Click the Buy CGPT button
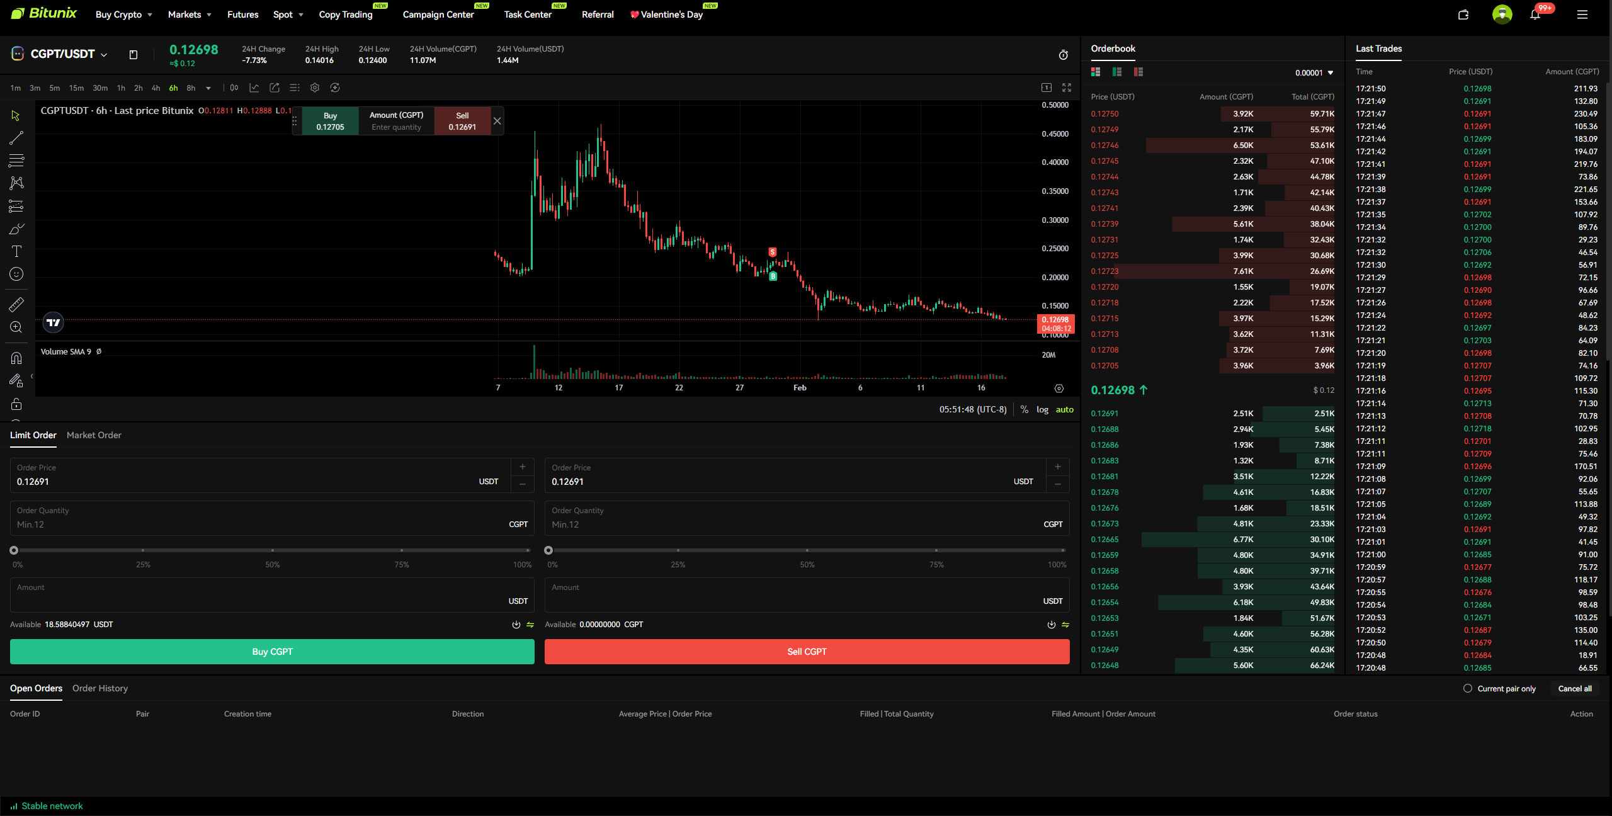Screen dimensions: 1612x816 click(272, 652)
